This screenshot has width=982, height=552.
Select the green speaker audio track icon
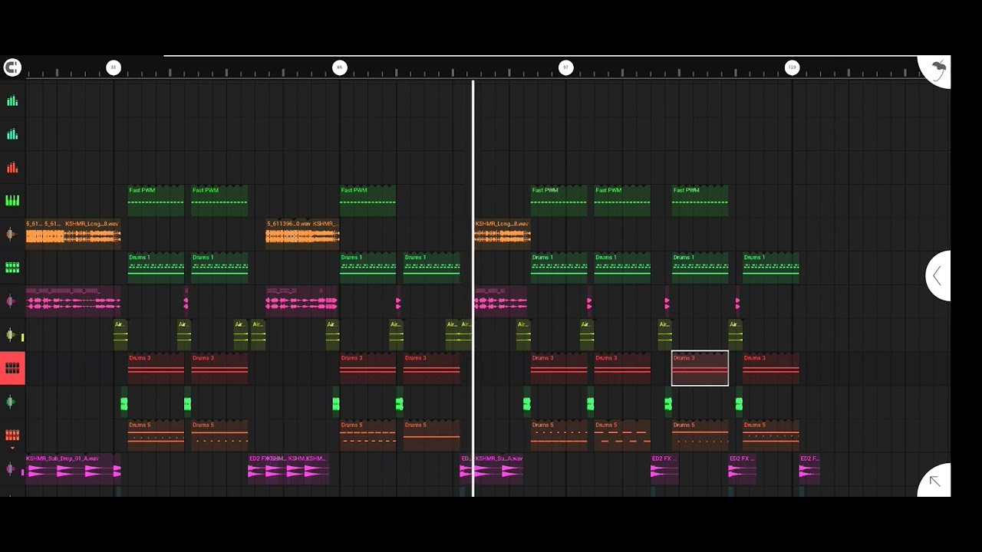coord(11,402)
